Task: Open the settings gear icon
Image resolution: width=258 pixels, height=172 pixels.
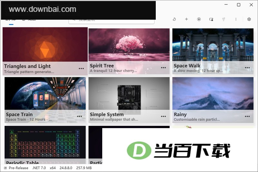Action: pyautogui.click(x=249, y=19)
